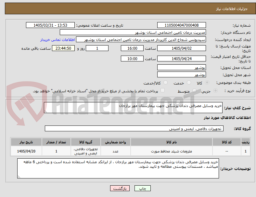
Task: Click the کد کالا column header
Action: click(x=227, y=142)
